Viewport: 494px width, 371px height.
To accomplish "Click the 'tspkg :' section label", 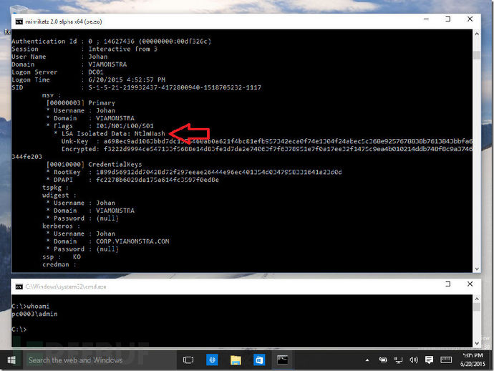I will point(55,188).
